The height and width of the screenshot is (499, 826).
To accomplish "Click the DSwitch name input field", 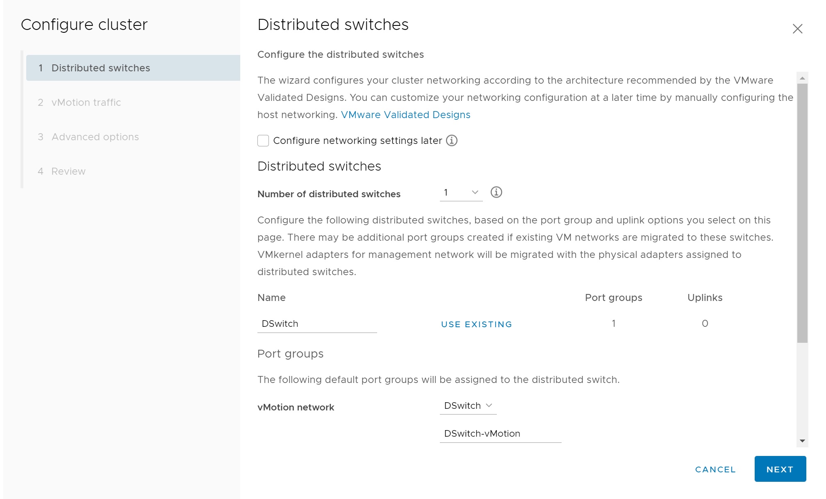I will click(317, 324).
